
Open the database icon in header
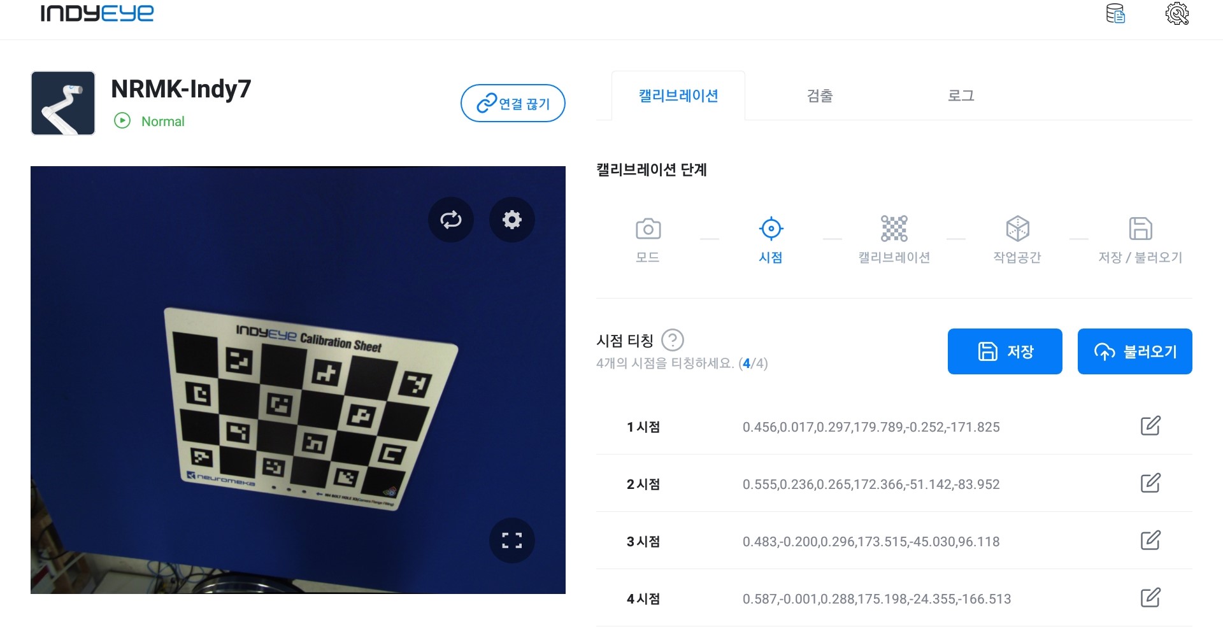pos(1115,13)
